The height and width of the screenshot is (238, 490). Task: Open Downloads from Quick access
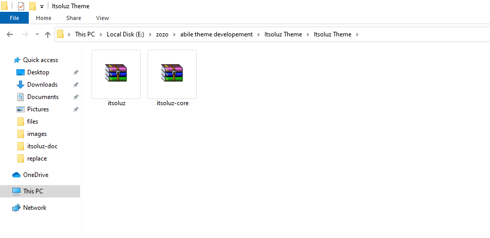[42, 85]
